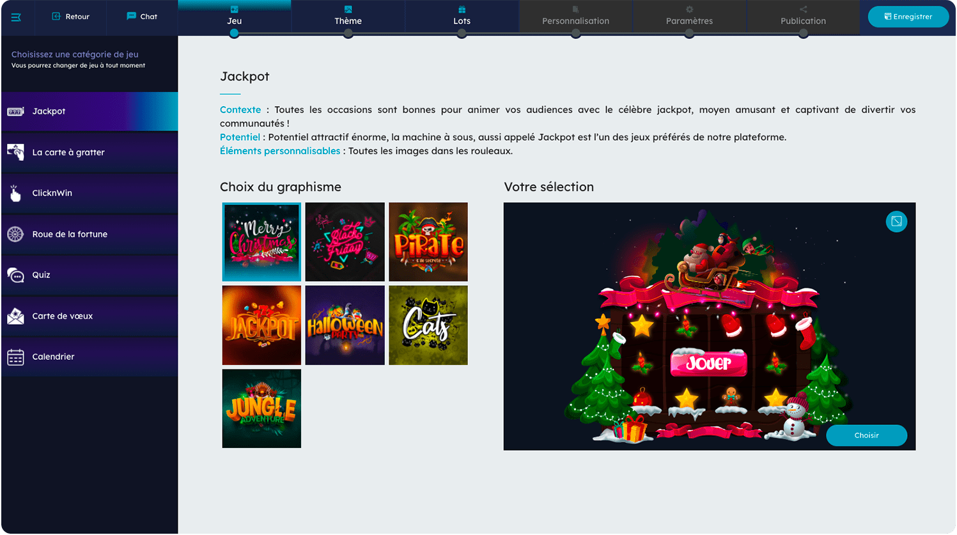Select the ClicknWin hand cursor icon
This screenshot has width=957, height=535.
pyautogui.click(x=15, y=192)
